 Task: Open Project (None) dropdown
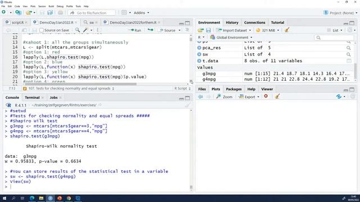pos(340,13)
